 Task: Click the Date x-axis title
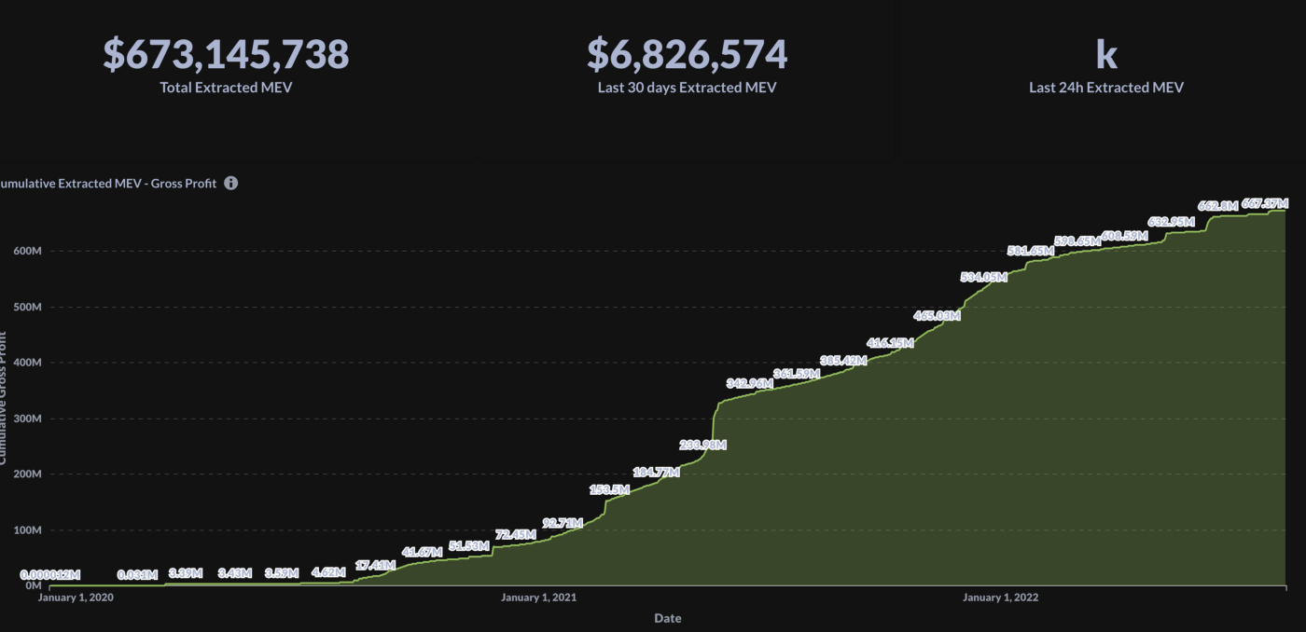coord(667,618)
